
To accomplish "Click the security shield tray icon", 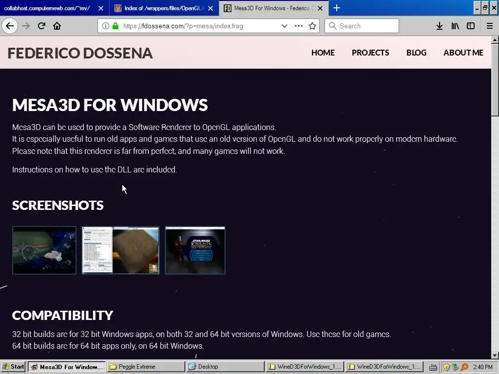I will 446,367.
